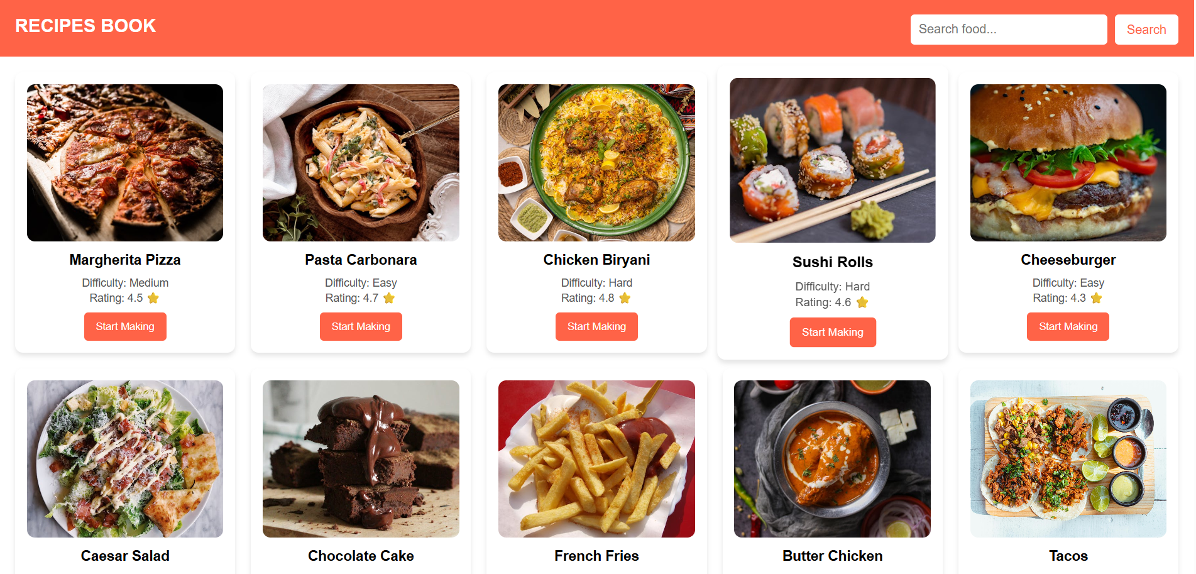Open the Caesar Salad image
The width and height of the screenshot is (1196, 574).
125,459
